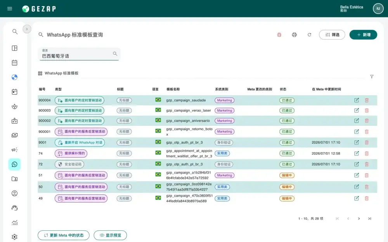This screenshot has height=242, width=388.
Task: Open the lotus spa icon in sidebar
Action: (x=15, y=106)
